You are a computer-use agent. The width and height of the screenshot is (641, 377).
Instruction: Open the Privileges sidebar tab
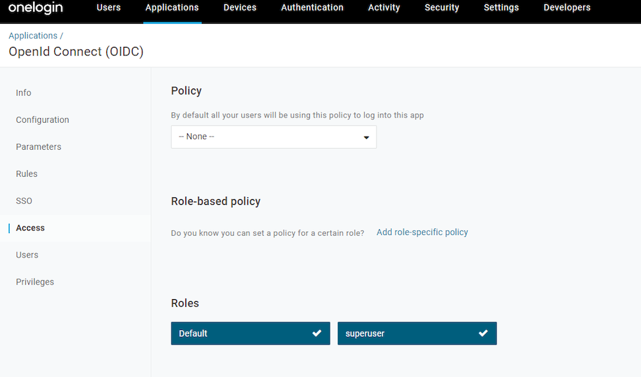[x=35, y=282]
